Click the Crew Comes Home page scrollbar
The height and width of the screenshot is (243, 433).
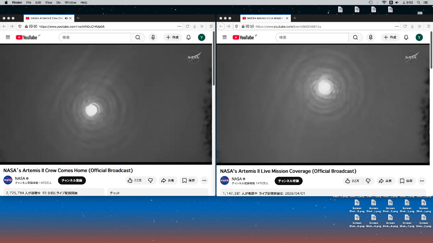tap(214, 58)
